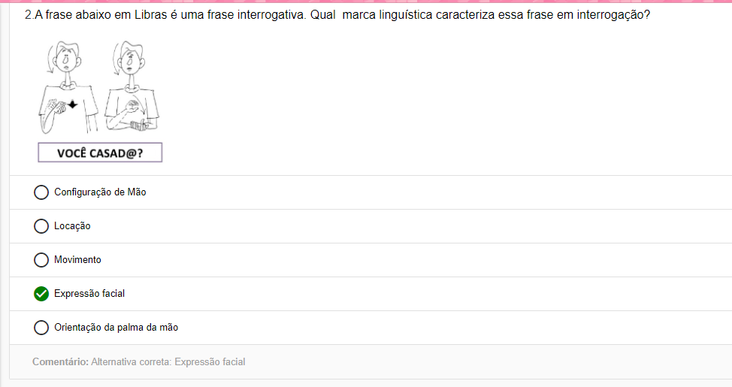Click the black star mark on left signer
The height and width of the screenshot is (387, 732).
[x=72, y=104]
